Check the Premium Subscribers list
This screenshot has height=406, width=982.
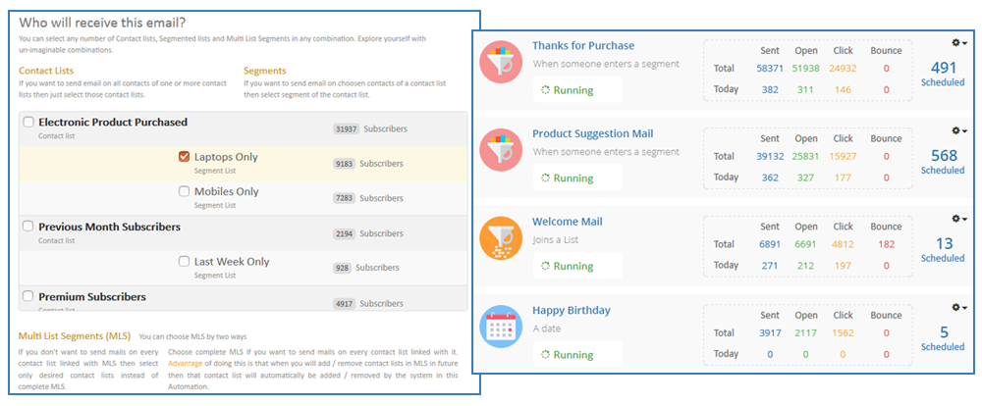[x=28, y=296]
